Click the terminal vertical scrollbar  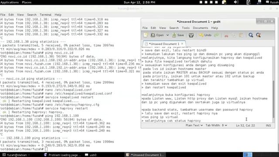[278, 147]
